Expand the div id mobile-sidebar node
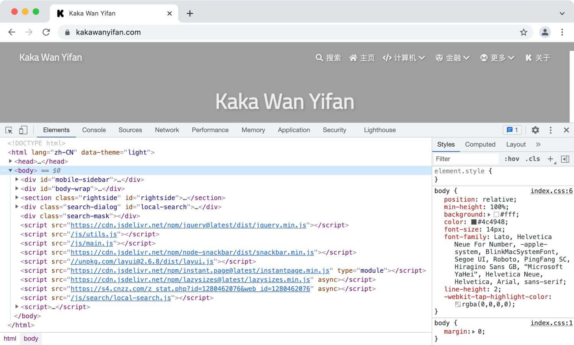Screen dimensions: 574x345 17,180
